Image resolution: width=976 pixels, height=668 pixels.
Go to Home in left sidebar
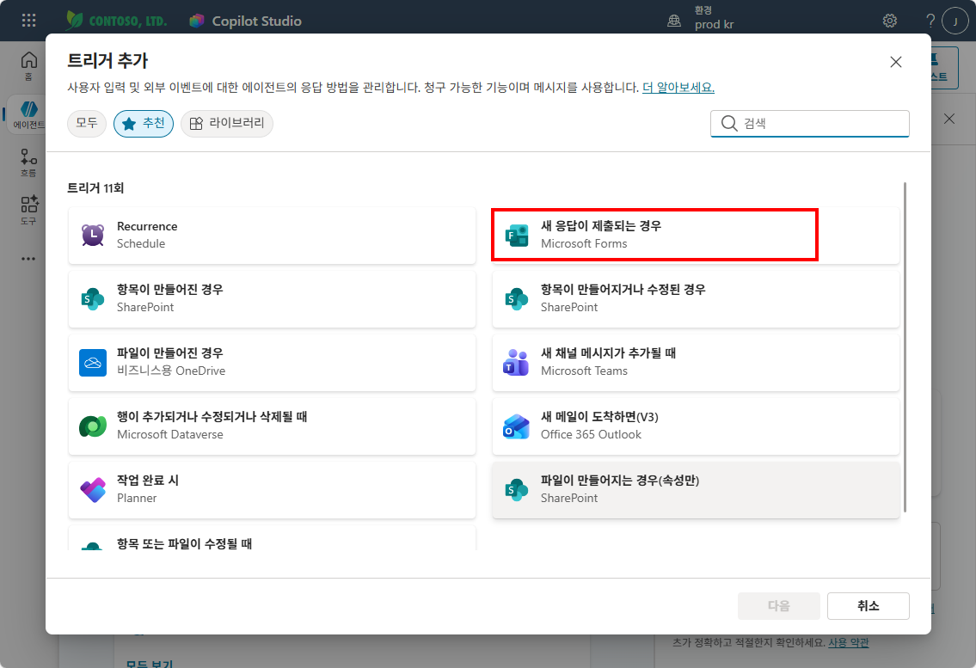pos(28,66)
